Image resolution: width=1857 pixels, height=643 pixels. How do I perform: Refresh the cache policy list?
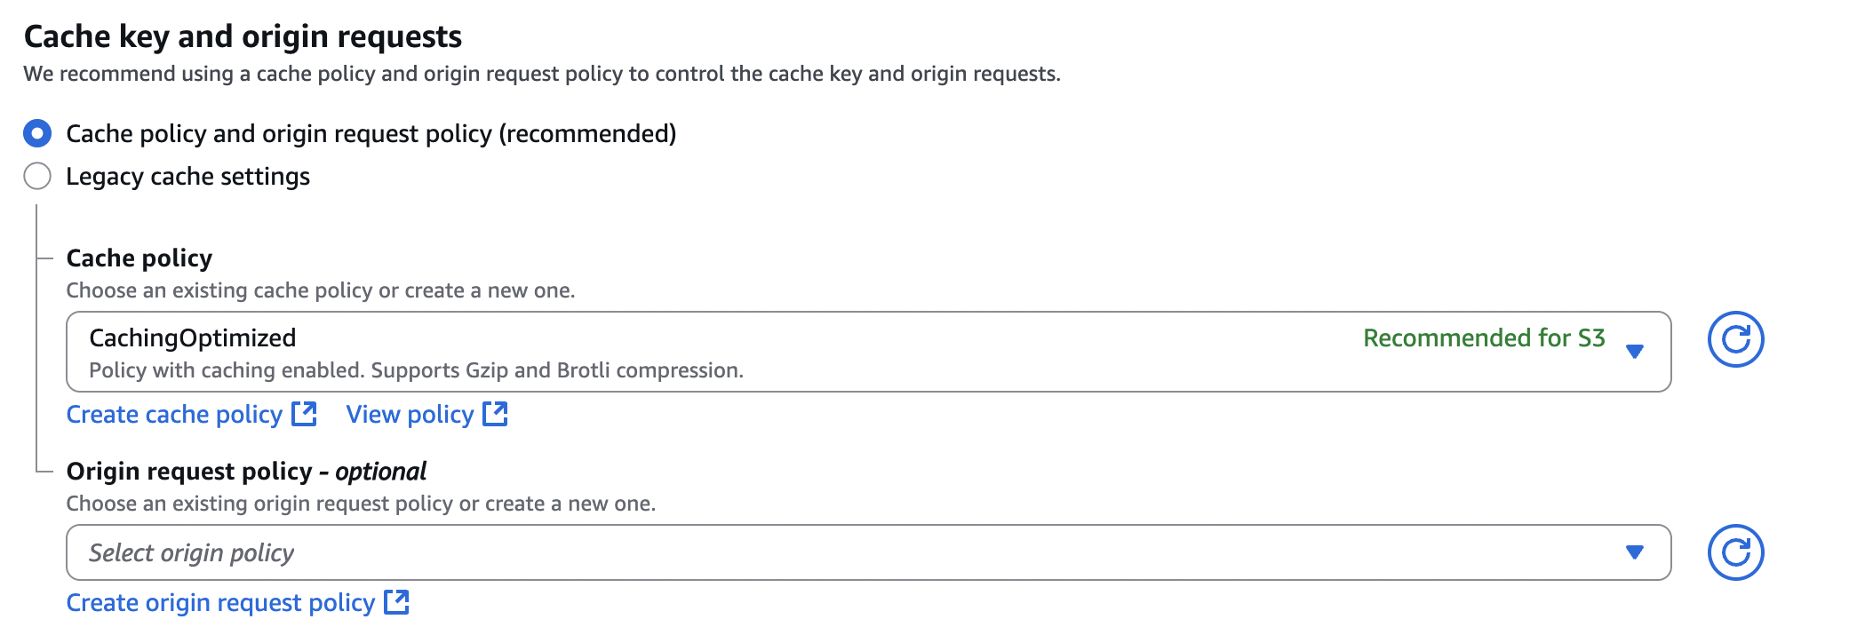pos(1735,339)
